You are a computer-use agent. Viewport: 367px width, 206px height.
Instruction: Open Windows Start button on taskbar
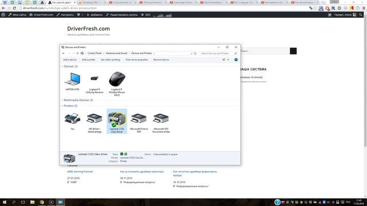tap(4, 202)
